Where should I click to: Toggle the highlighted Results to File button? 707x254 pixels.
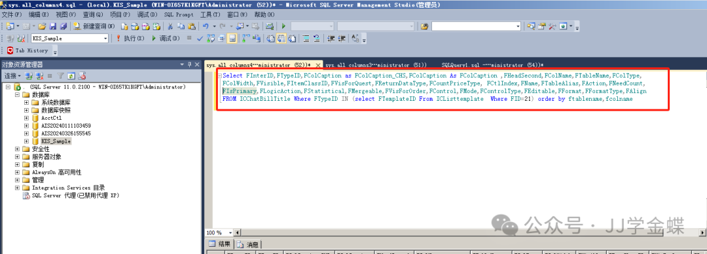pos(232,39)
